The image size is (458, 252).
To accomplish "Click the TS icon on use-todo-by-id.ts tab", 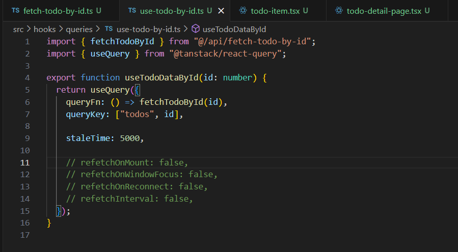I will tap(132, 10).
